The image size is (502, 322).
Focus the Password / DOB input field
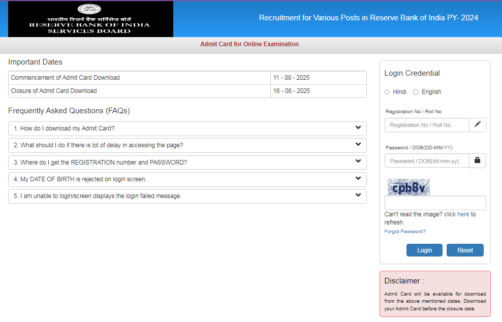click(426, 161)
